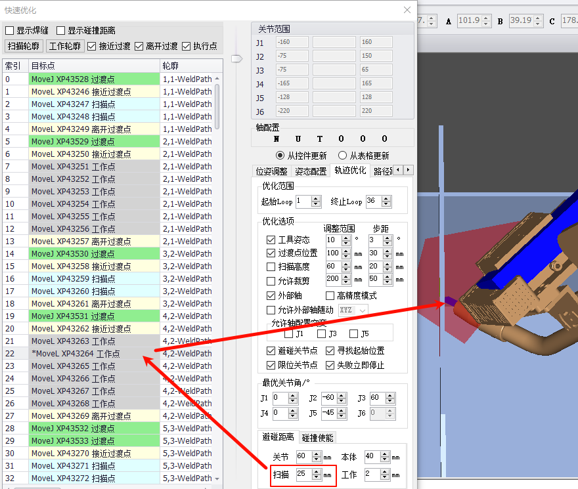The height and width of the screenshot is (489, 578).
Task: Close the 快速优化 dialog
Action: click(407, 11)
